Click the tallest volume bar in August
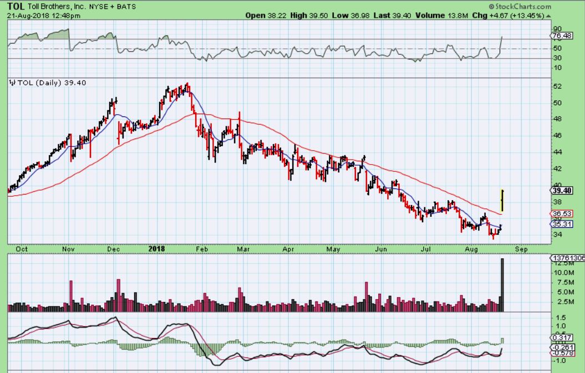 pos(502,285)
